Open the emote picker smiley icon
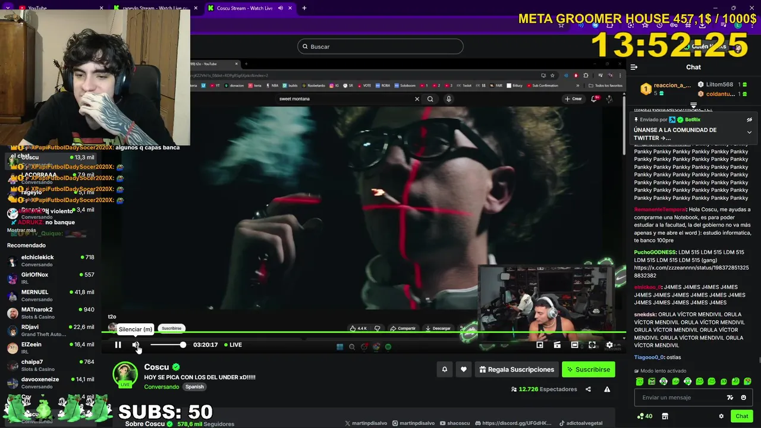 pos(744,398)
